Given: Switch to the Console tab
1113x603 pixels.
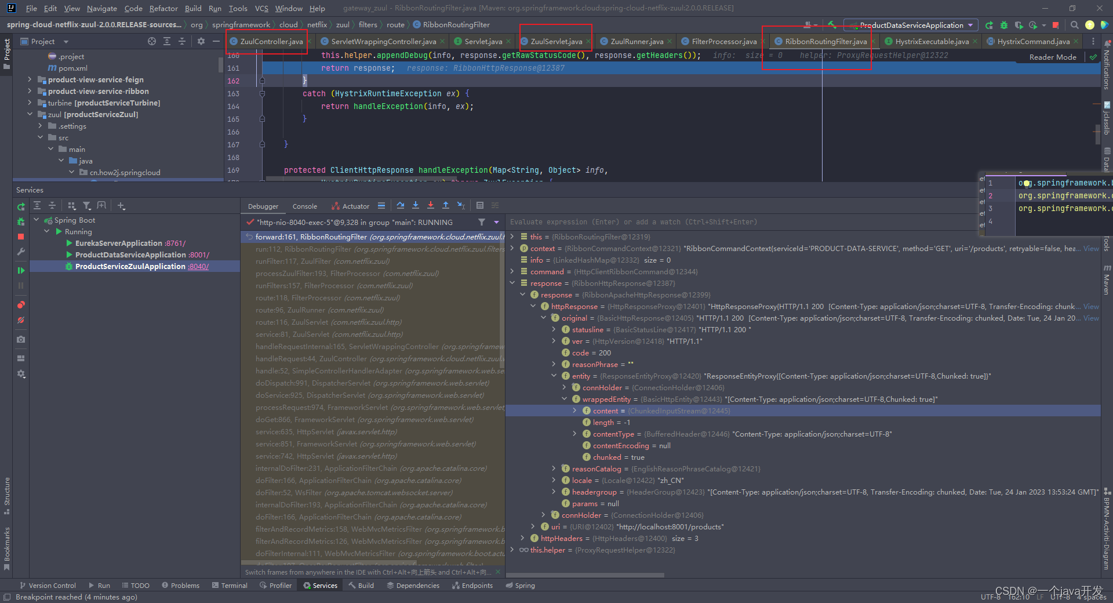Looking at the screenshot, I should pyautogui.click(x=304, y=206).
